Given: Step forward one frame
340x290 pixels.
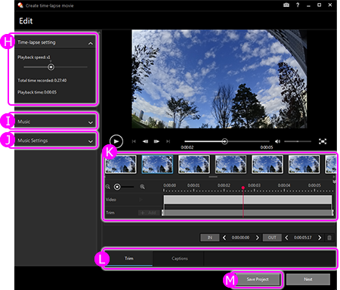Looking at the screenshot, I should (156, 141).
